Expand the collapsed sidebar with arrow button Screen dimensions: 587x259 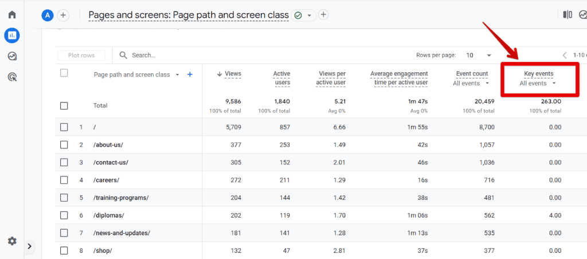(30, 246)
